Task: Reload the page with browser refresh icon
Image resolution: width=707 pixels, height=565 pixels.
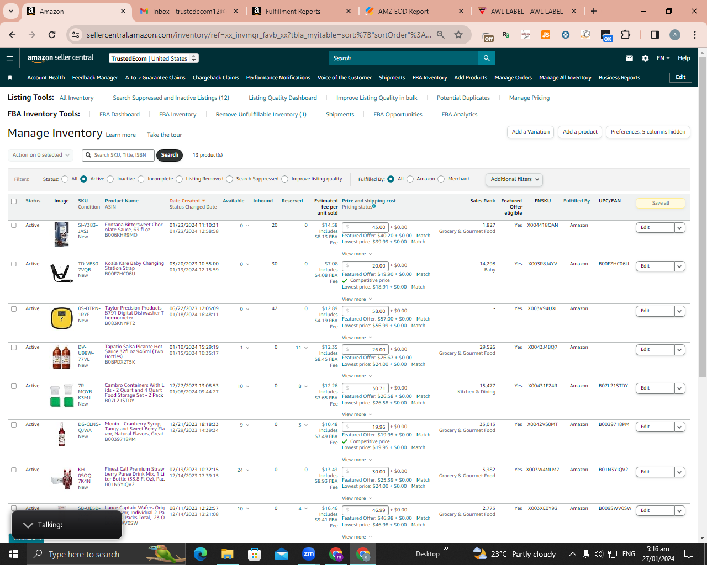Action: coord(52,35)
